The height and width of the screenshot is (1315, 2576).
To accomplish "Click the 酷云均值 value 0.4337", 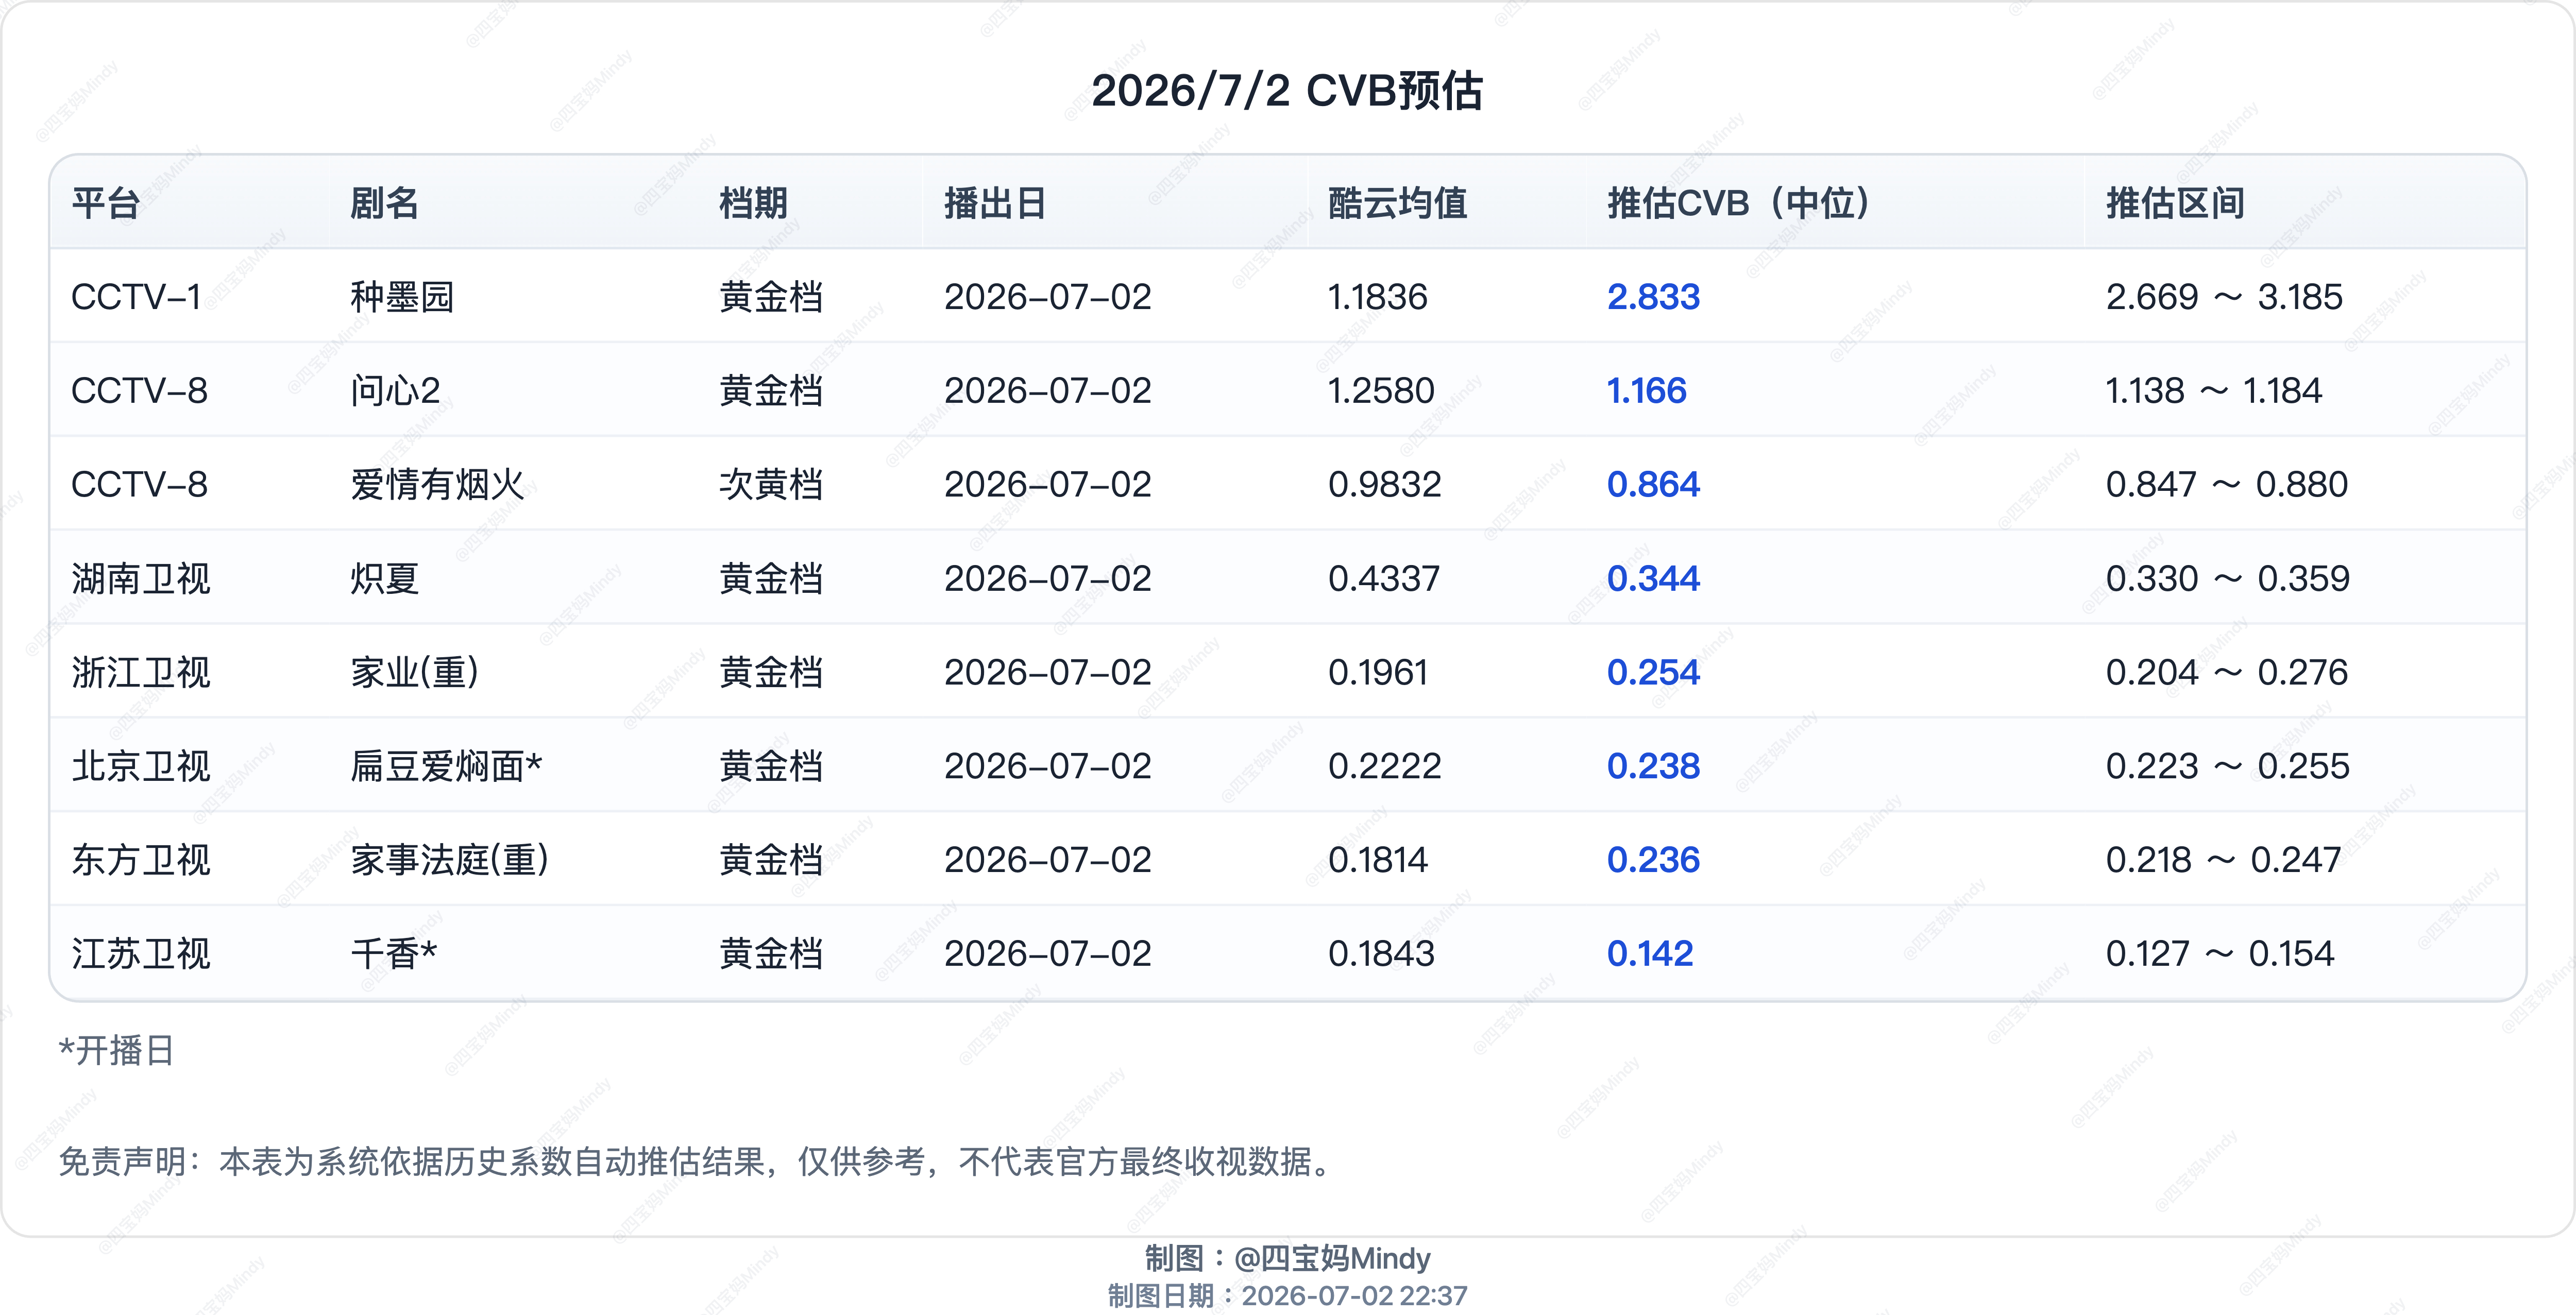I will point(1384,579).
